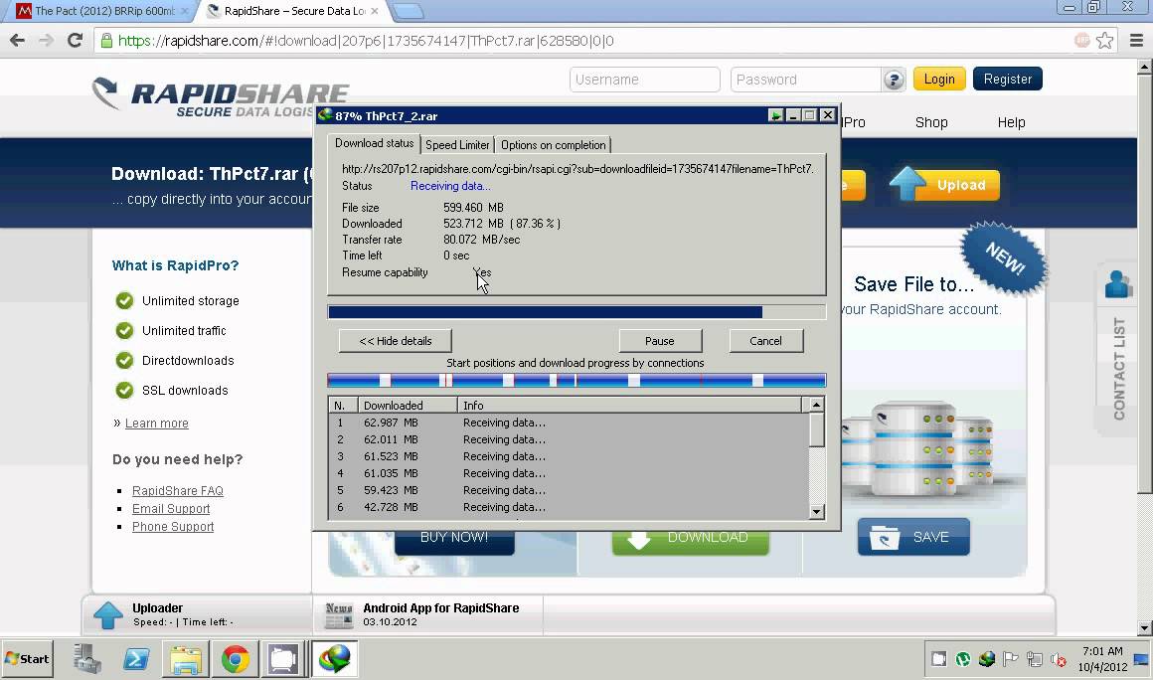
Task: Click the news icon beside Android App
Action: pyautogui.click(x=338, y=615)
